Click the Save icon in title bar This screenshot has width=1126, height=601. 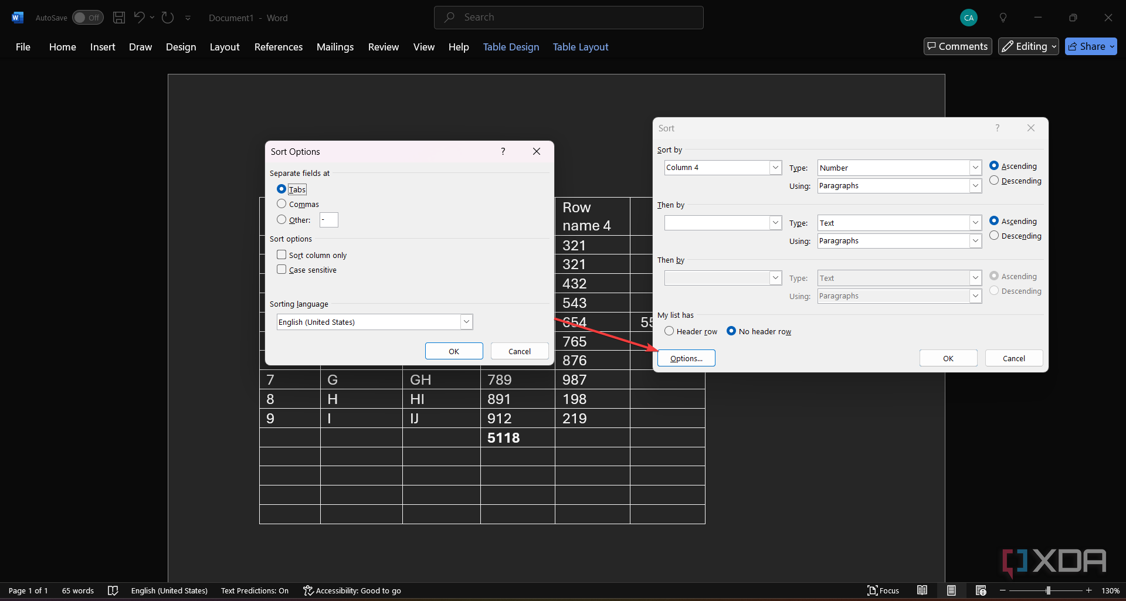(x=119, y=18)
